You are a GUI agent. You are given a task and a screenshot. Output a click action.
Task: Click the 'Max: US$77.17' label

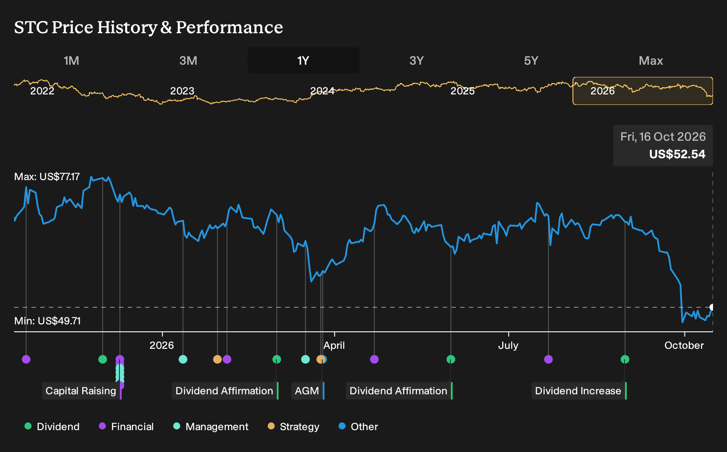(x=47, y=177)
